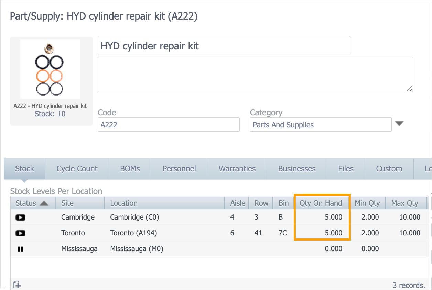The width and height of the screenshot is (432, 290).
Task: Click the Parts And Supplies category box
Action: pyautogui.click(x=320, y=125)
